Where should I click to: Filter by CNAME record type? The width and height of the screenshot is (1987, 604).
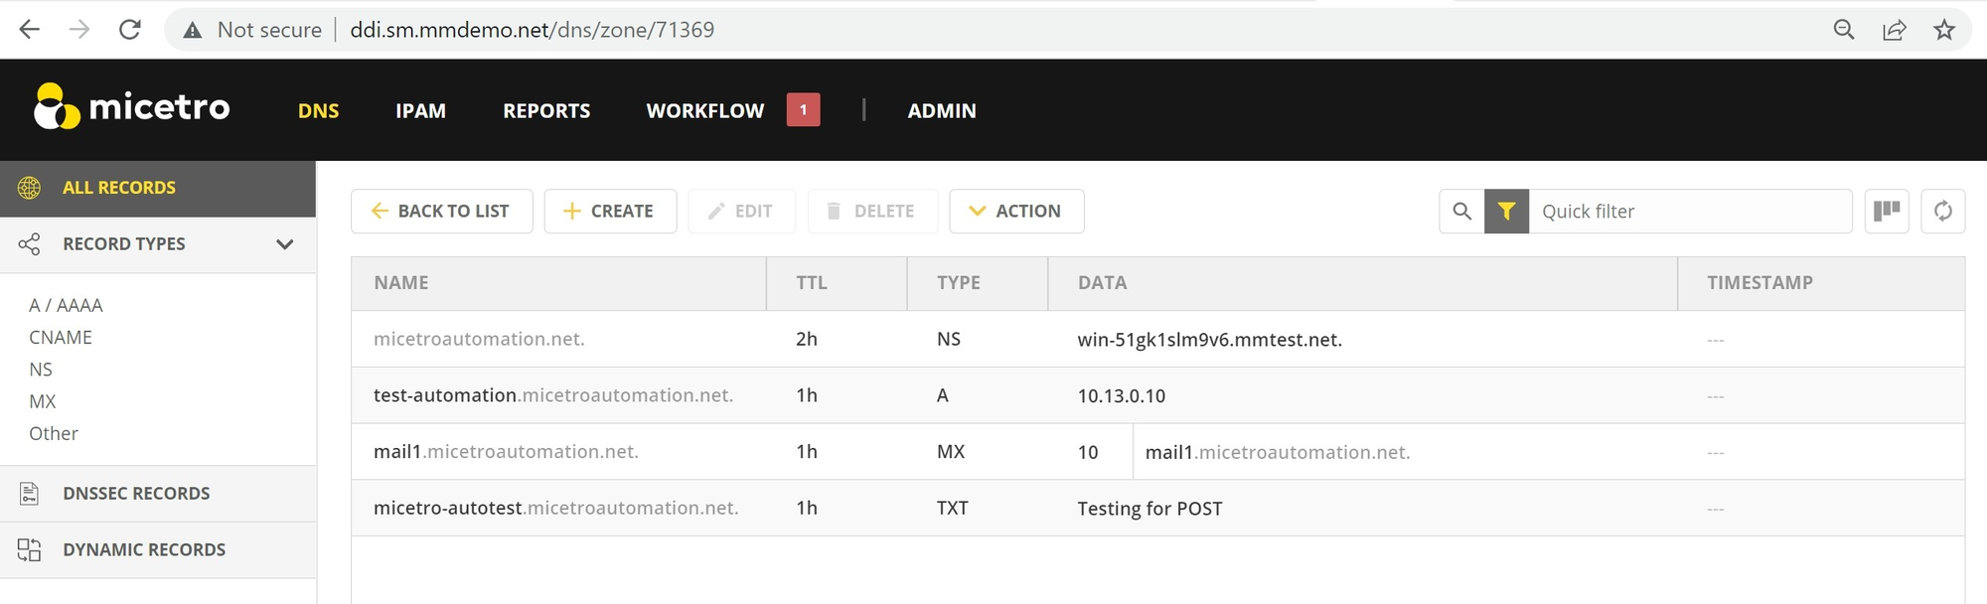tap(61, 338)
